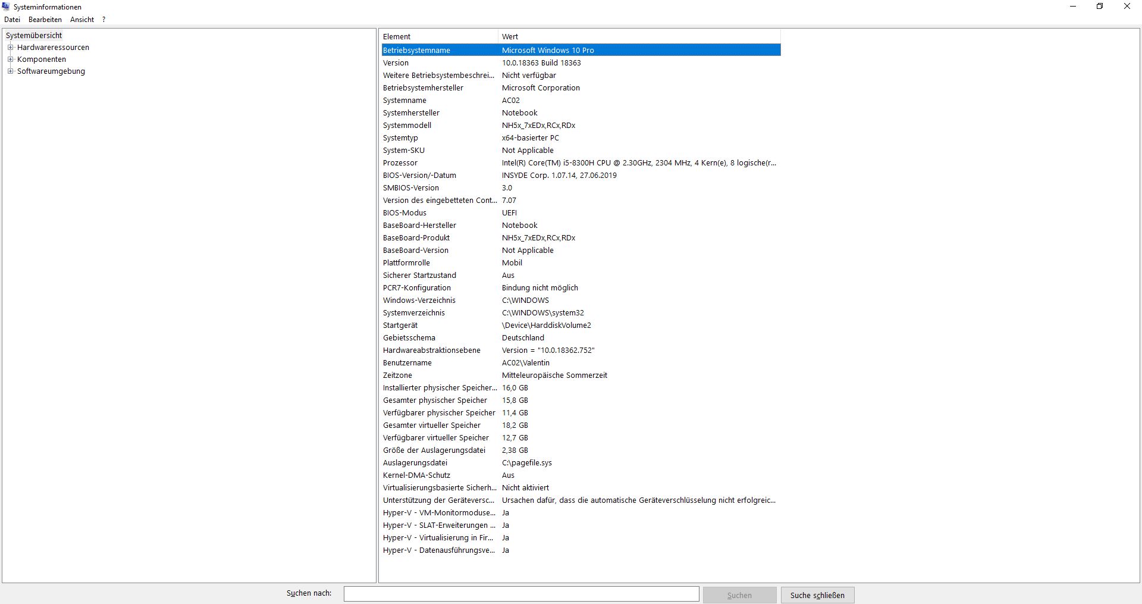Restore down the Systeminformationen window
Image resolution: width=1142 pixels, height=604 pixels.
point(1100,7)
